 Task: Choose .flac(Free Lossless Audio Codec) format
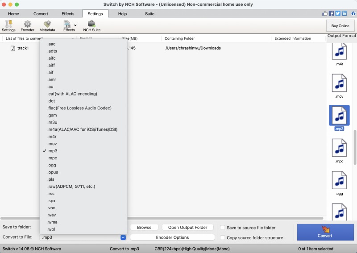click(83, 108)
